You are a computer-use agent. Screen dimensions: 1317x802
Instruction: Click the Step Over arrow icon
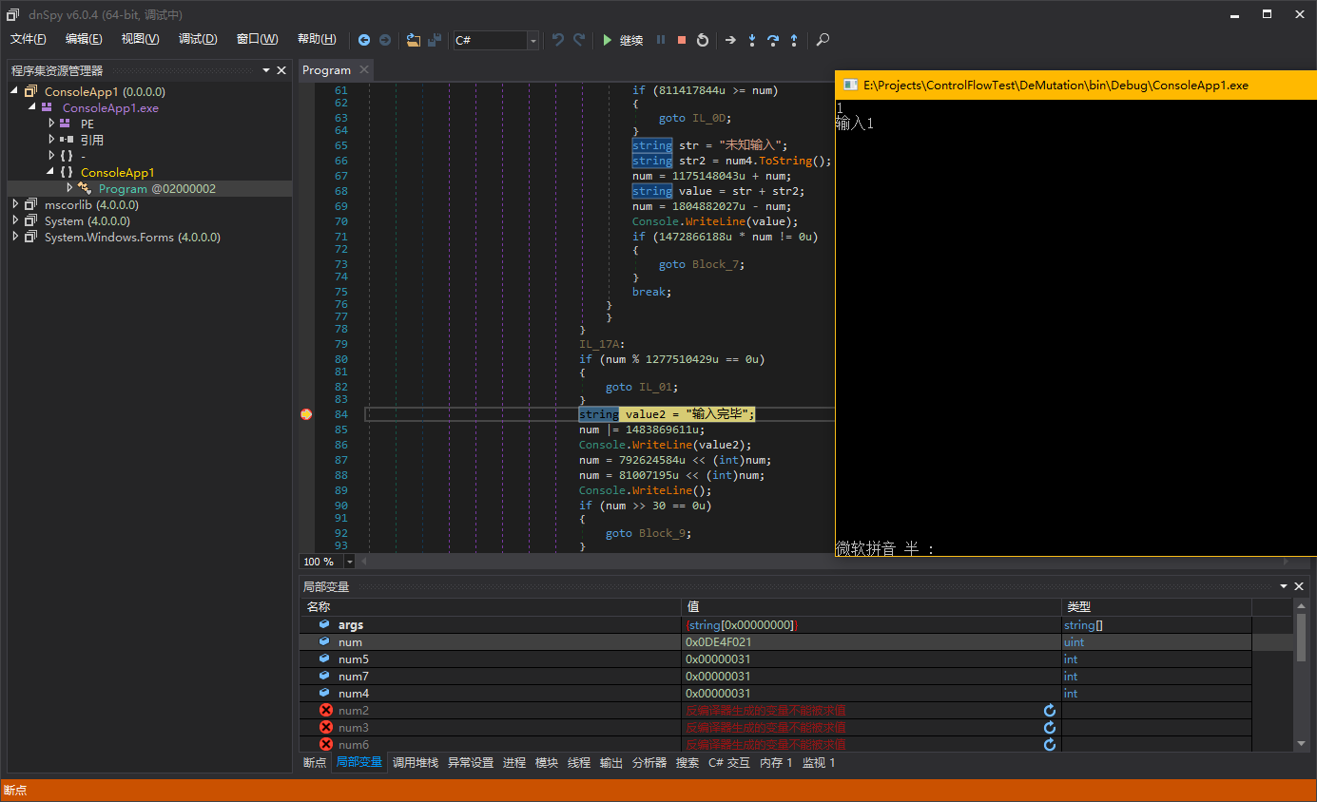click(x=773, y=40)
